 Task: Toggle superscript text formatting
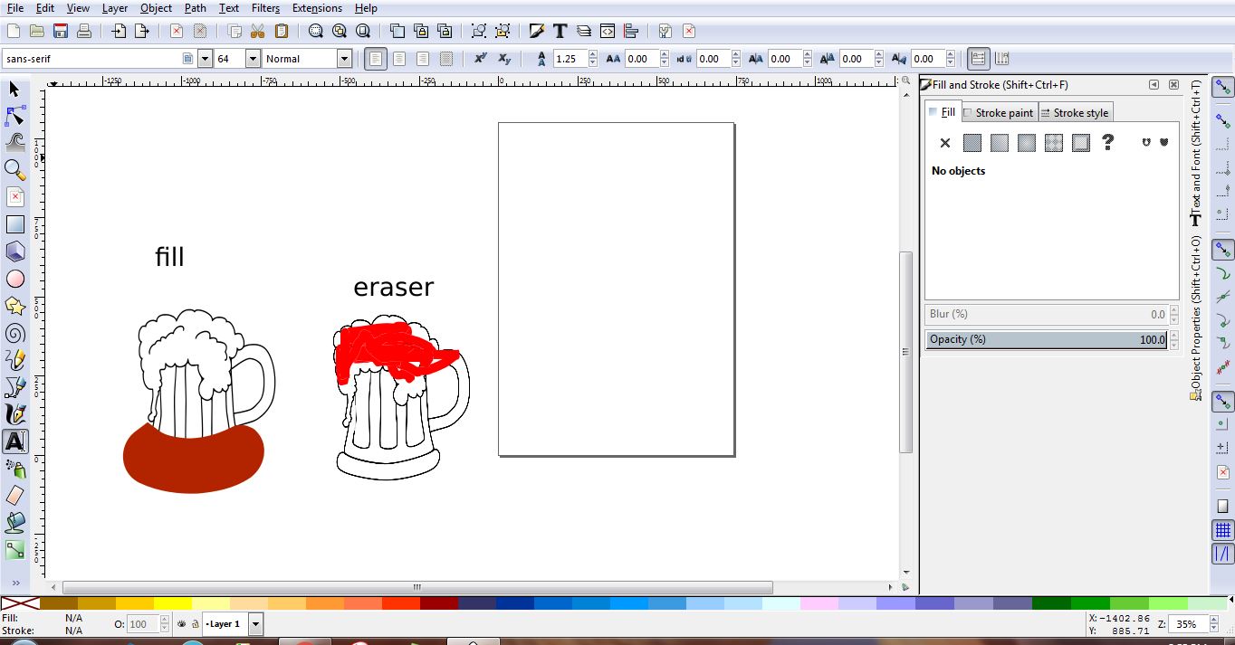click(481, 59)
